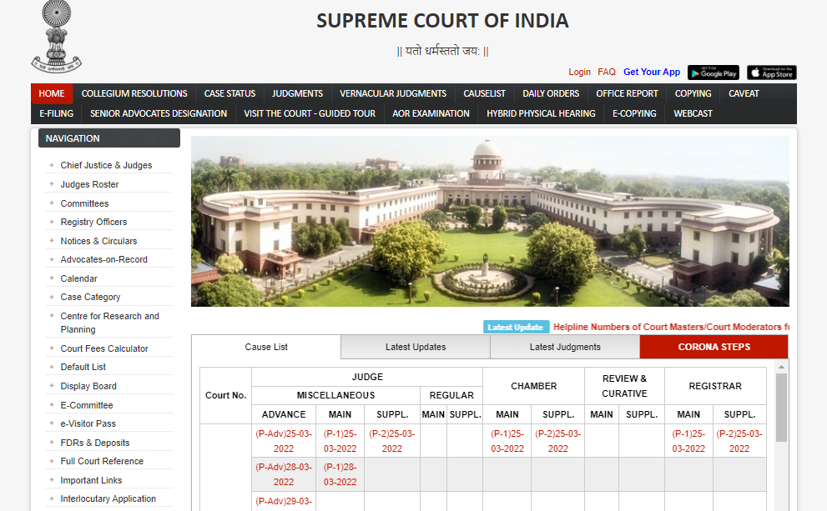This screenshot has height=511, width=827.
Task: Click the NAVIGATION panel header
Action: tap(109, 138)
